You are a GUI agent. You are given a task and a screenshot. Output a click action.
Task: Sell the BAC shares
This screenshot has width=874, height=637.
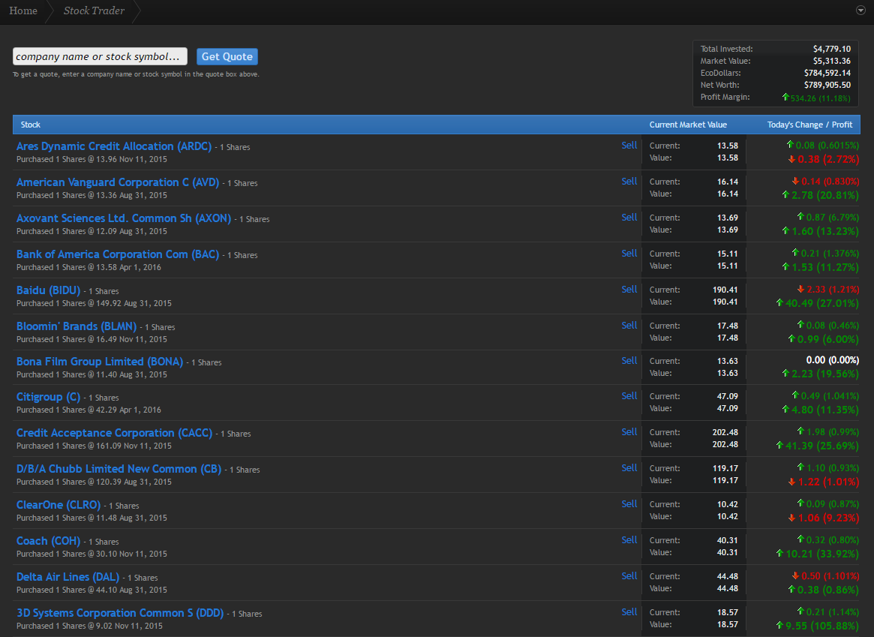629,253
